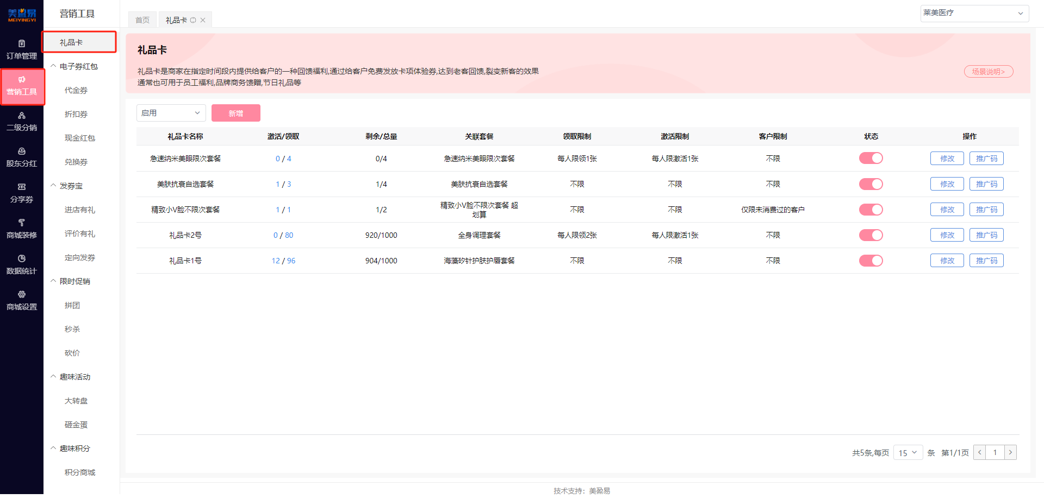
Task: Click the 新增 button to add gift card
Action: click(x=235, y=112)
